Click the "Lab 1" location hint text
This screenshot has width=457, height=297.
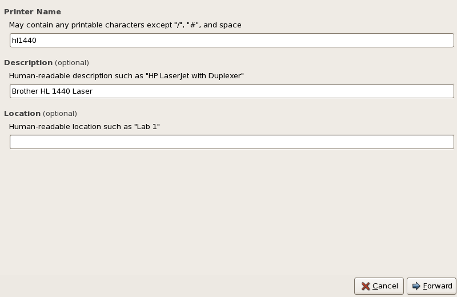point(147,127)
